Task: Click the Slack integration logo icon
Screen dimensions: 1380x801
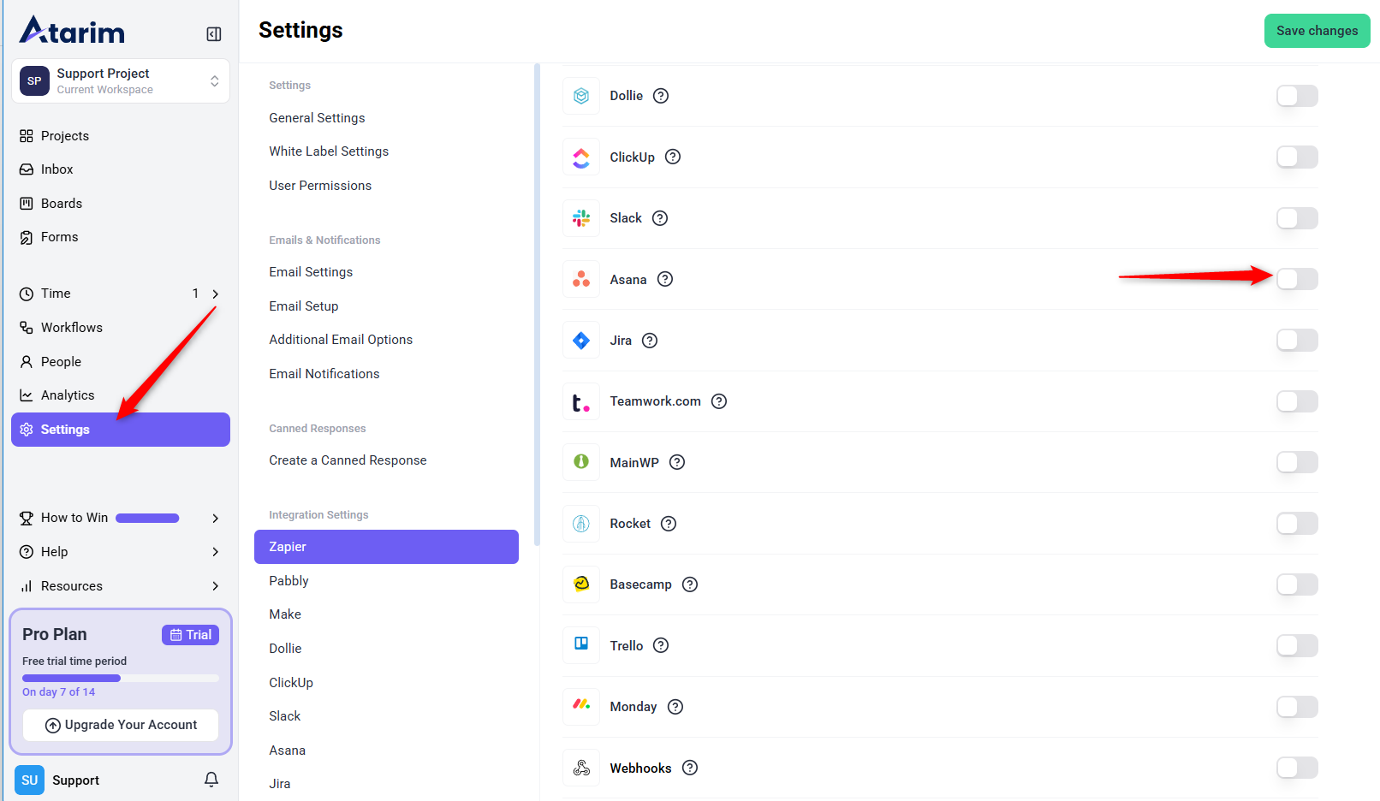Action: [x=581, y=218]
